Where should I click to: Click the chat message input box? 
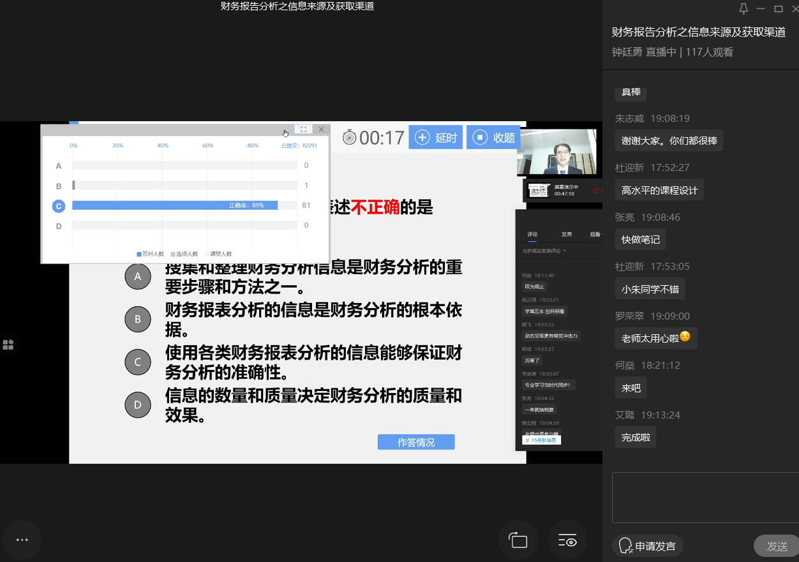click(705, 498)
